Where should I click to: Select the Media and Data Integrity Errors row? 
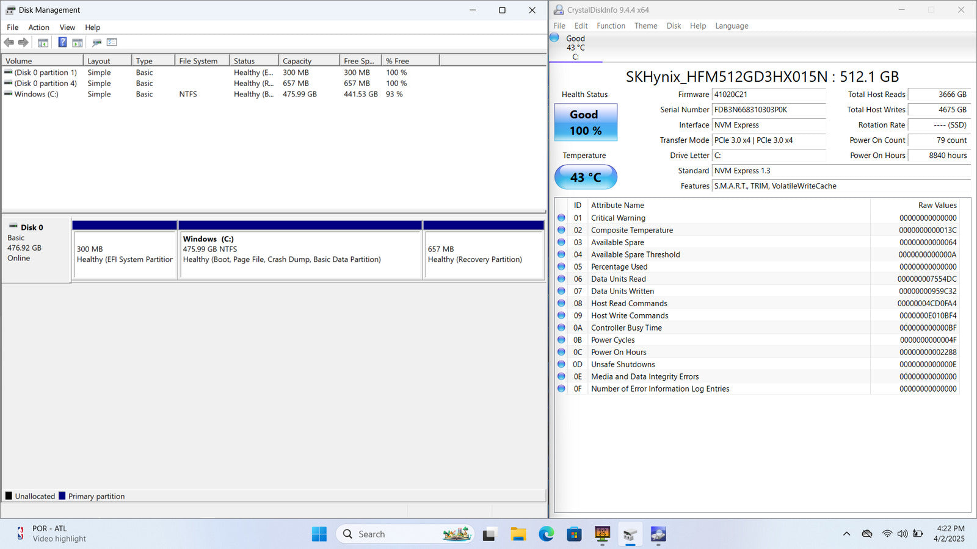pos(757,376)
